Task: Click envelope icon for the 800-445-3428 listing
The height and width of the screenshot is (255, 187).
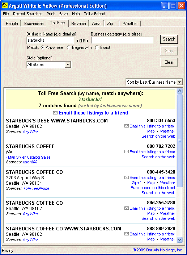Action: (127, 177)
